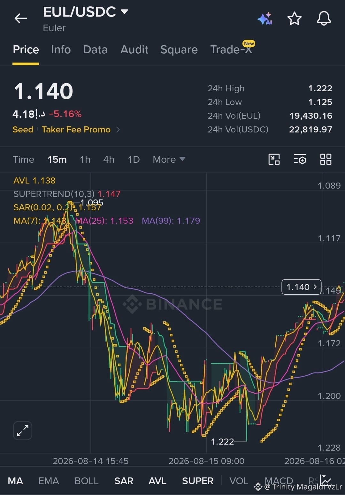Expand the More intervals dropdown
The height and width of the screenshot is (495, 345).
[169, 159]
